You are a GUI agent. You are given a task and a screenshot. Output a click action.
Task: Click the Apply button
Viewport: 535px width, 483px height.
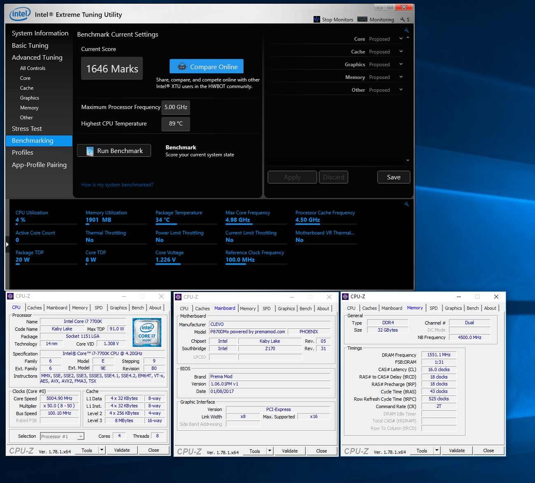[x=292, y=177]
